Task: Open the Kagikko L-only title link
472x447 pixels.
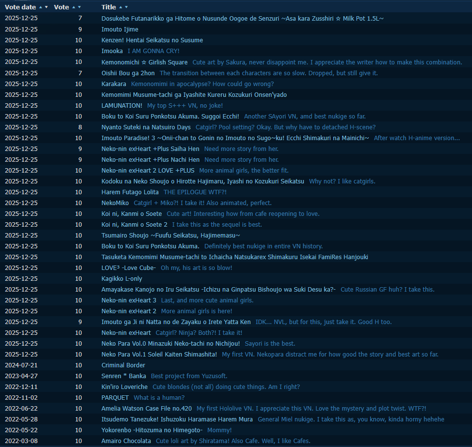Action: (121, 279)
